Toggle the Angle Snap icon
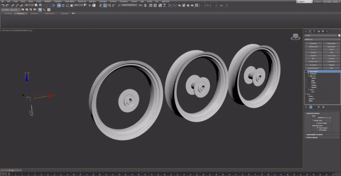 [x=105, y=6]
